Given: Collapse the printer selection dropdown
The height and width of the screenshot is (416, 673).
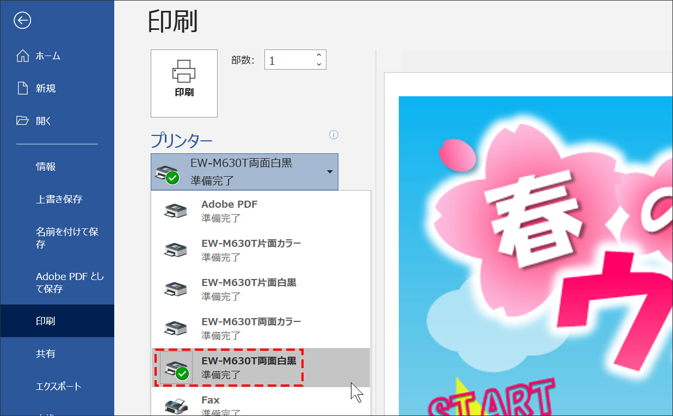Looking at the screenshot, I should [330, 172].
